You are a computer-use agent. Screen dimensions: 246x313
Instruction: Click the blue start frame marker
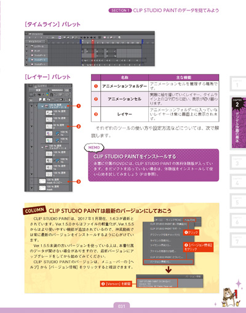tap(81, 42)
